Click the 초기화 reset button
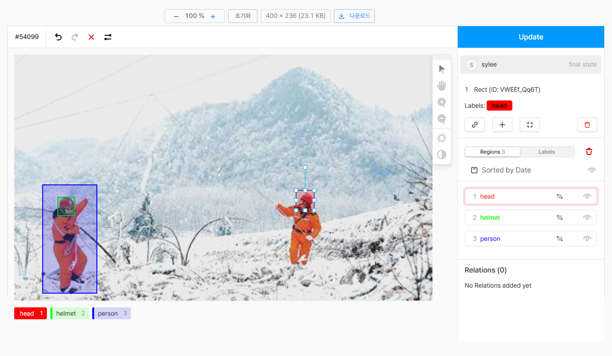 coord(243,16)
